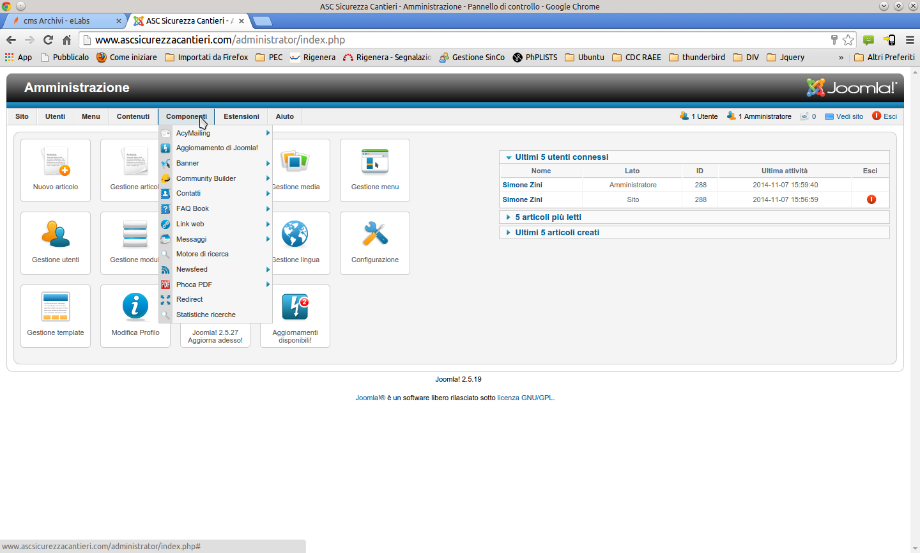Image resolution: width=920 pixels, height=553 pixels.
Task: Open the Chrome home page button
Action: 66,40
